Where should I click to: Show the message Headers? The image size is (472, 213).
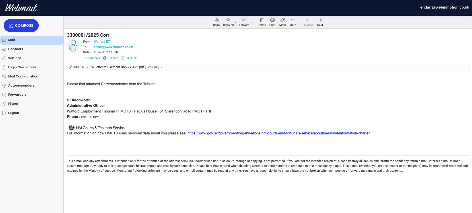110,58
